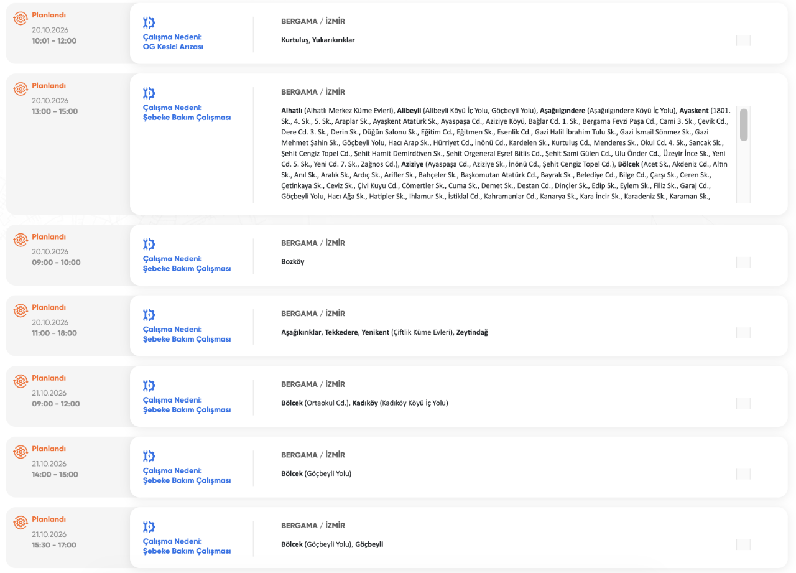This screenshot has height=573, width=796.
Task: Click the scrollbar thumb in the Alhatlı address list
Action: [744, 124]
